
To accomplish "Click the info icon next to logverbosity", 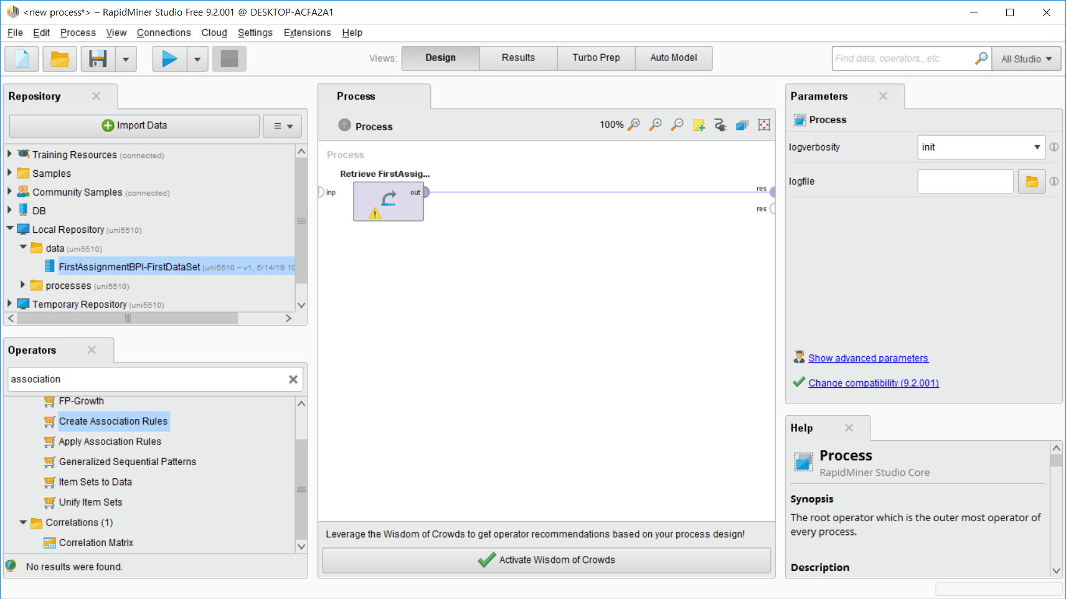I will [x=1054, y=147].
